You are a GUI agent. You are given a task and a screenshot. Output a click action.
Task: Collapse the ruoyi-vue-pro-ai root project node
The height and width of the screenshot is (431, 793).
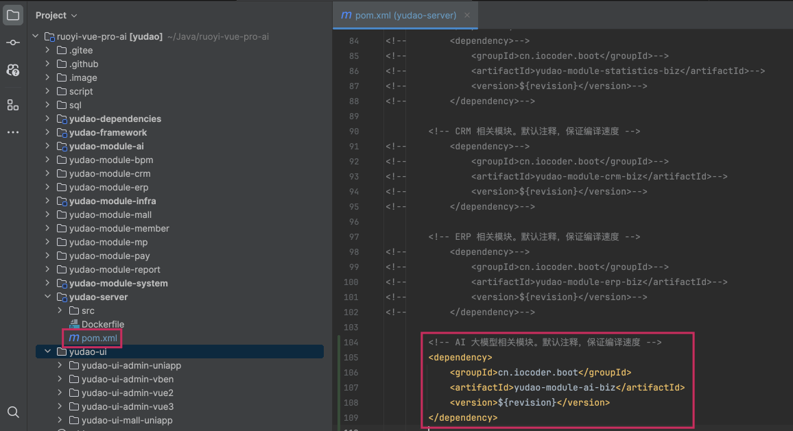pyautogui.click(x=35, y=36)
